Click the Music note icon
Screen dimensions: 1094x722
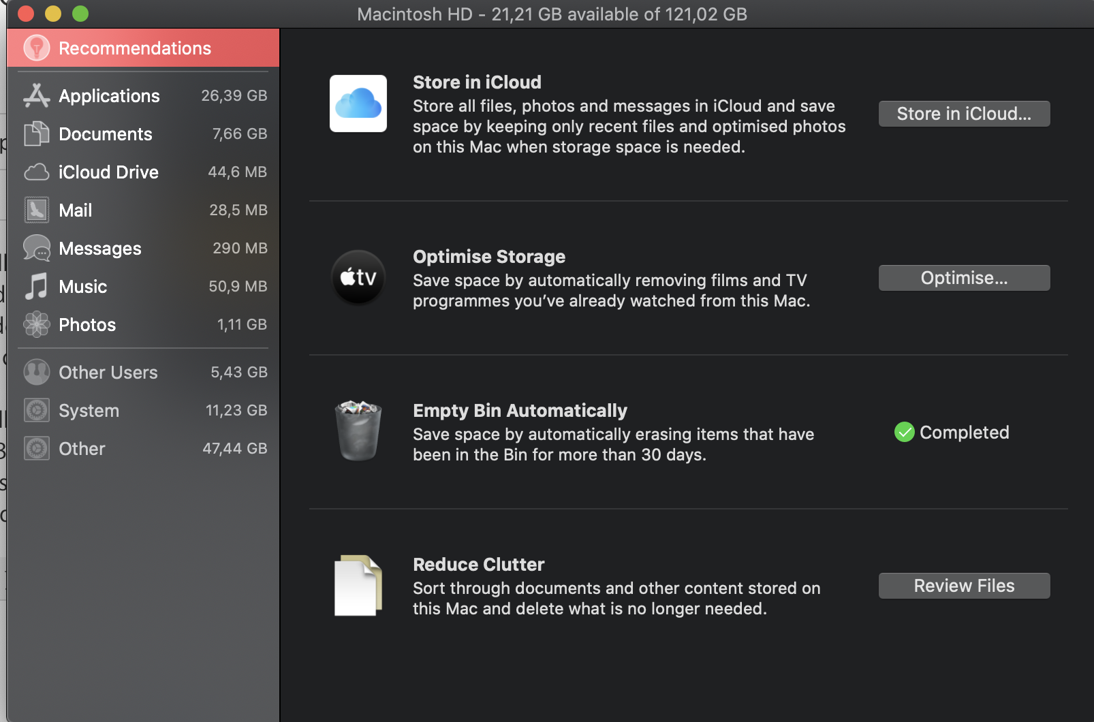tap(37, 286)
